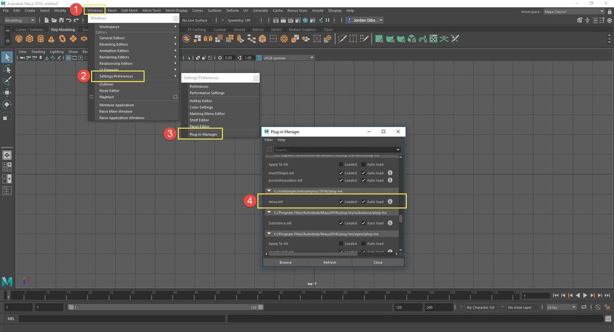Click the Multi-Cut knife shelf icon
The height and width of the screenshot is (332, 614).
pyautogui.click(x=342, y=39)
